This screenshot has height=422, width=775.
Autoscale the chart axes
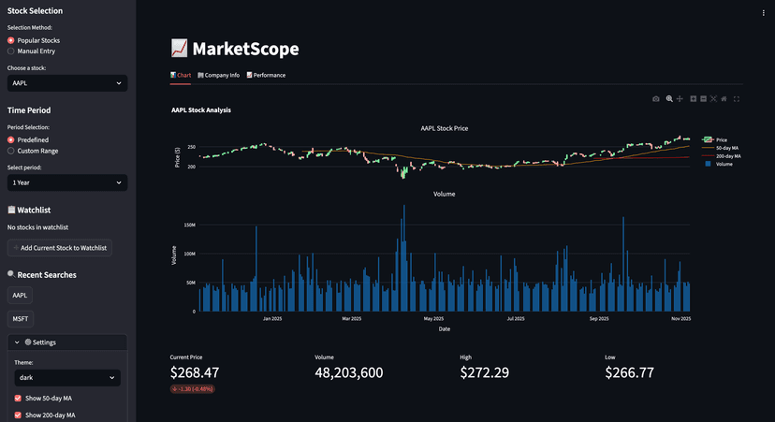coord(713,98)
